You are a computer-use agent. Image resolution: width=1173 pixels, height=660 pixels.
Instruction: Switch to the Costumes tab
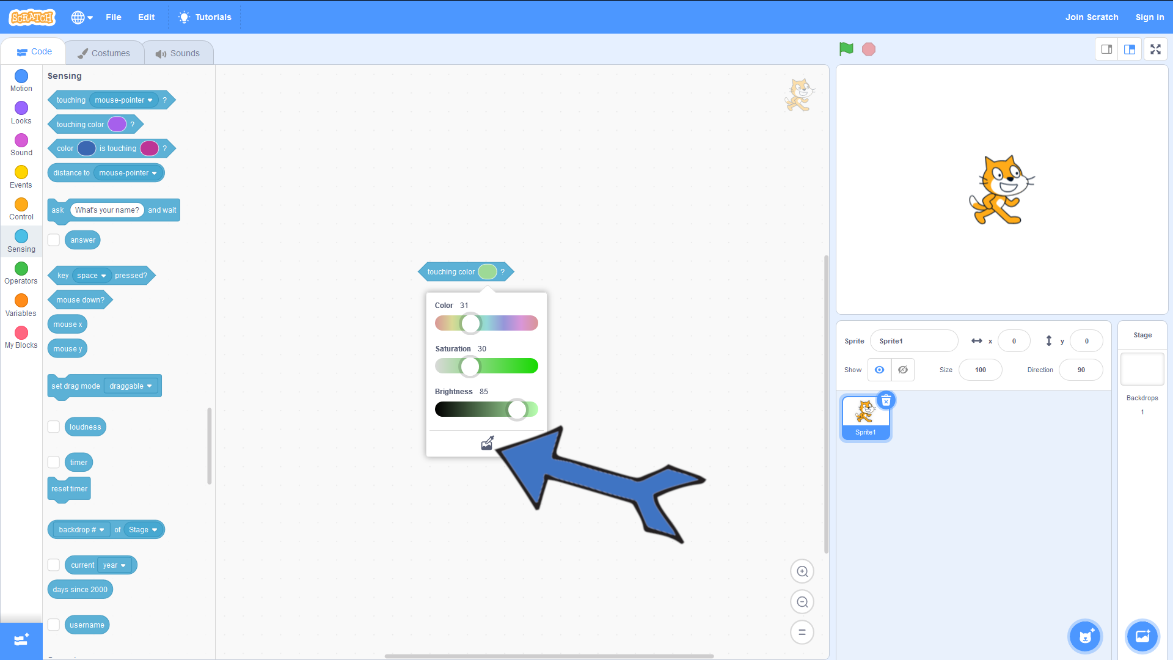point(104,53)
